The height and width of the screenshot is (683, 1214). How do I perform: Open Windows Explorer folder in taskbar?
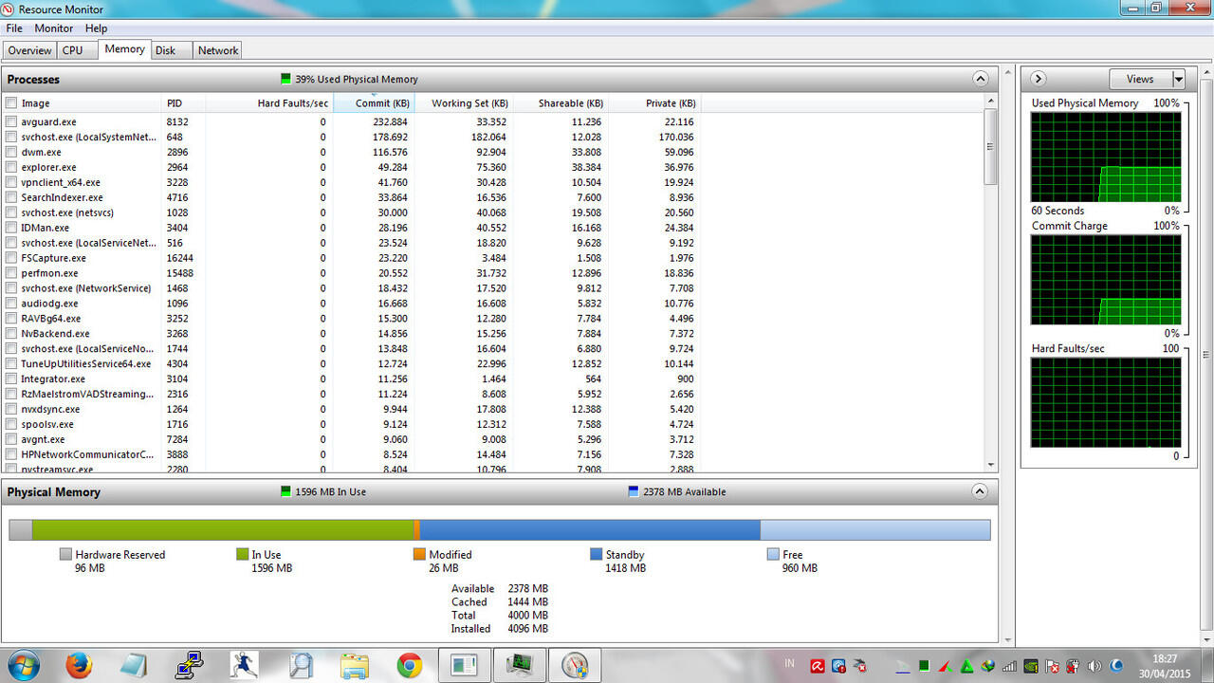[x=354, y=665]
